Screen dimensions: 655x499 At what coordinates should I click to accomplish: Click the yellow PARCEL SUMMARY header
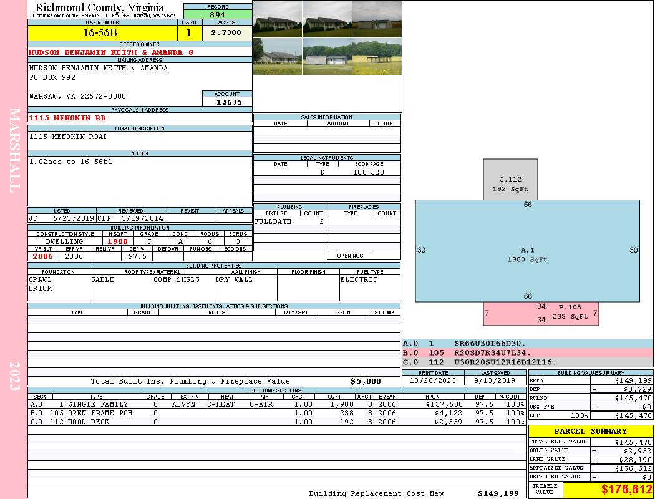click(x=590, y=431)
